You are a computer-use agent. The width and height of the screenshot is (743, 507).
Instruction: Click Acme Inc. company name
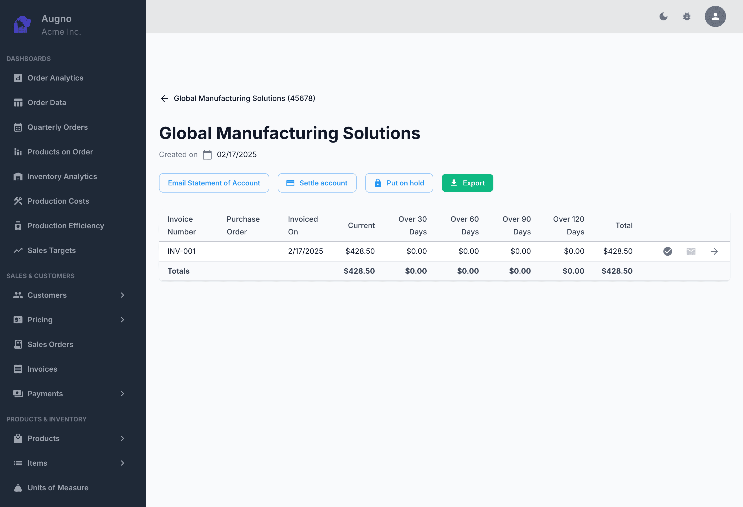tap(61, 32)
